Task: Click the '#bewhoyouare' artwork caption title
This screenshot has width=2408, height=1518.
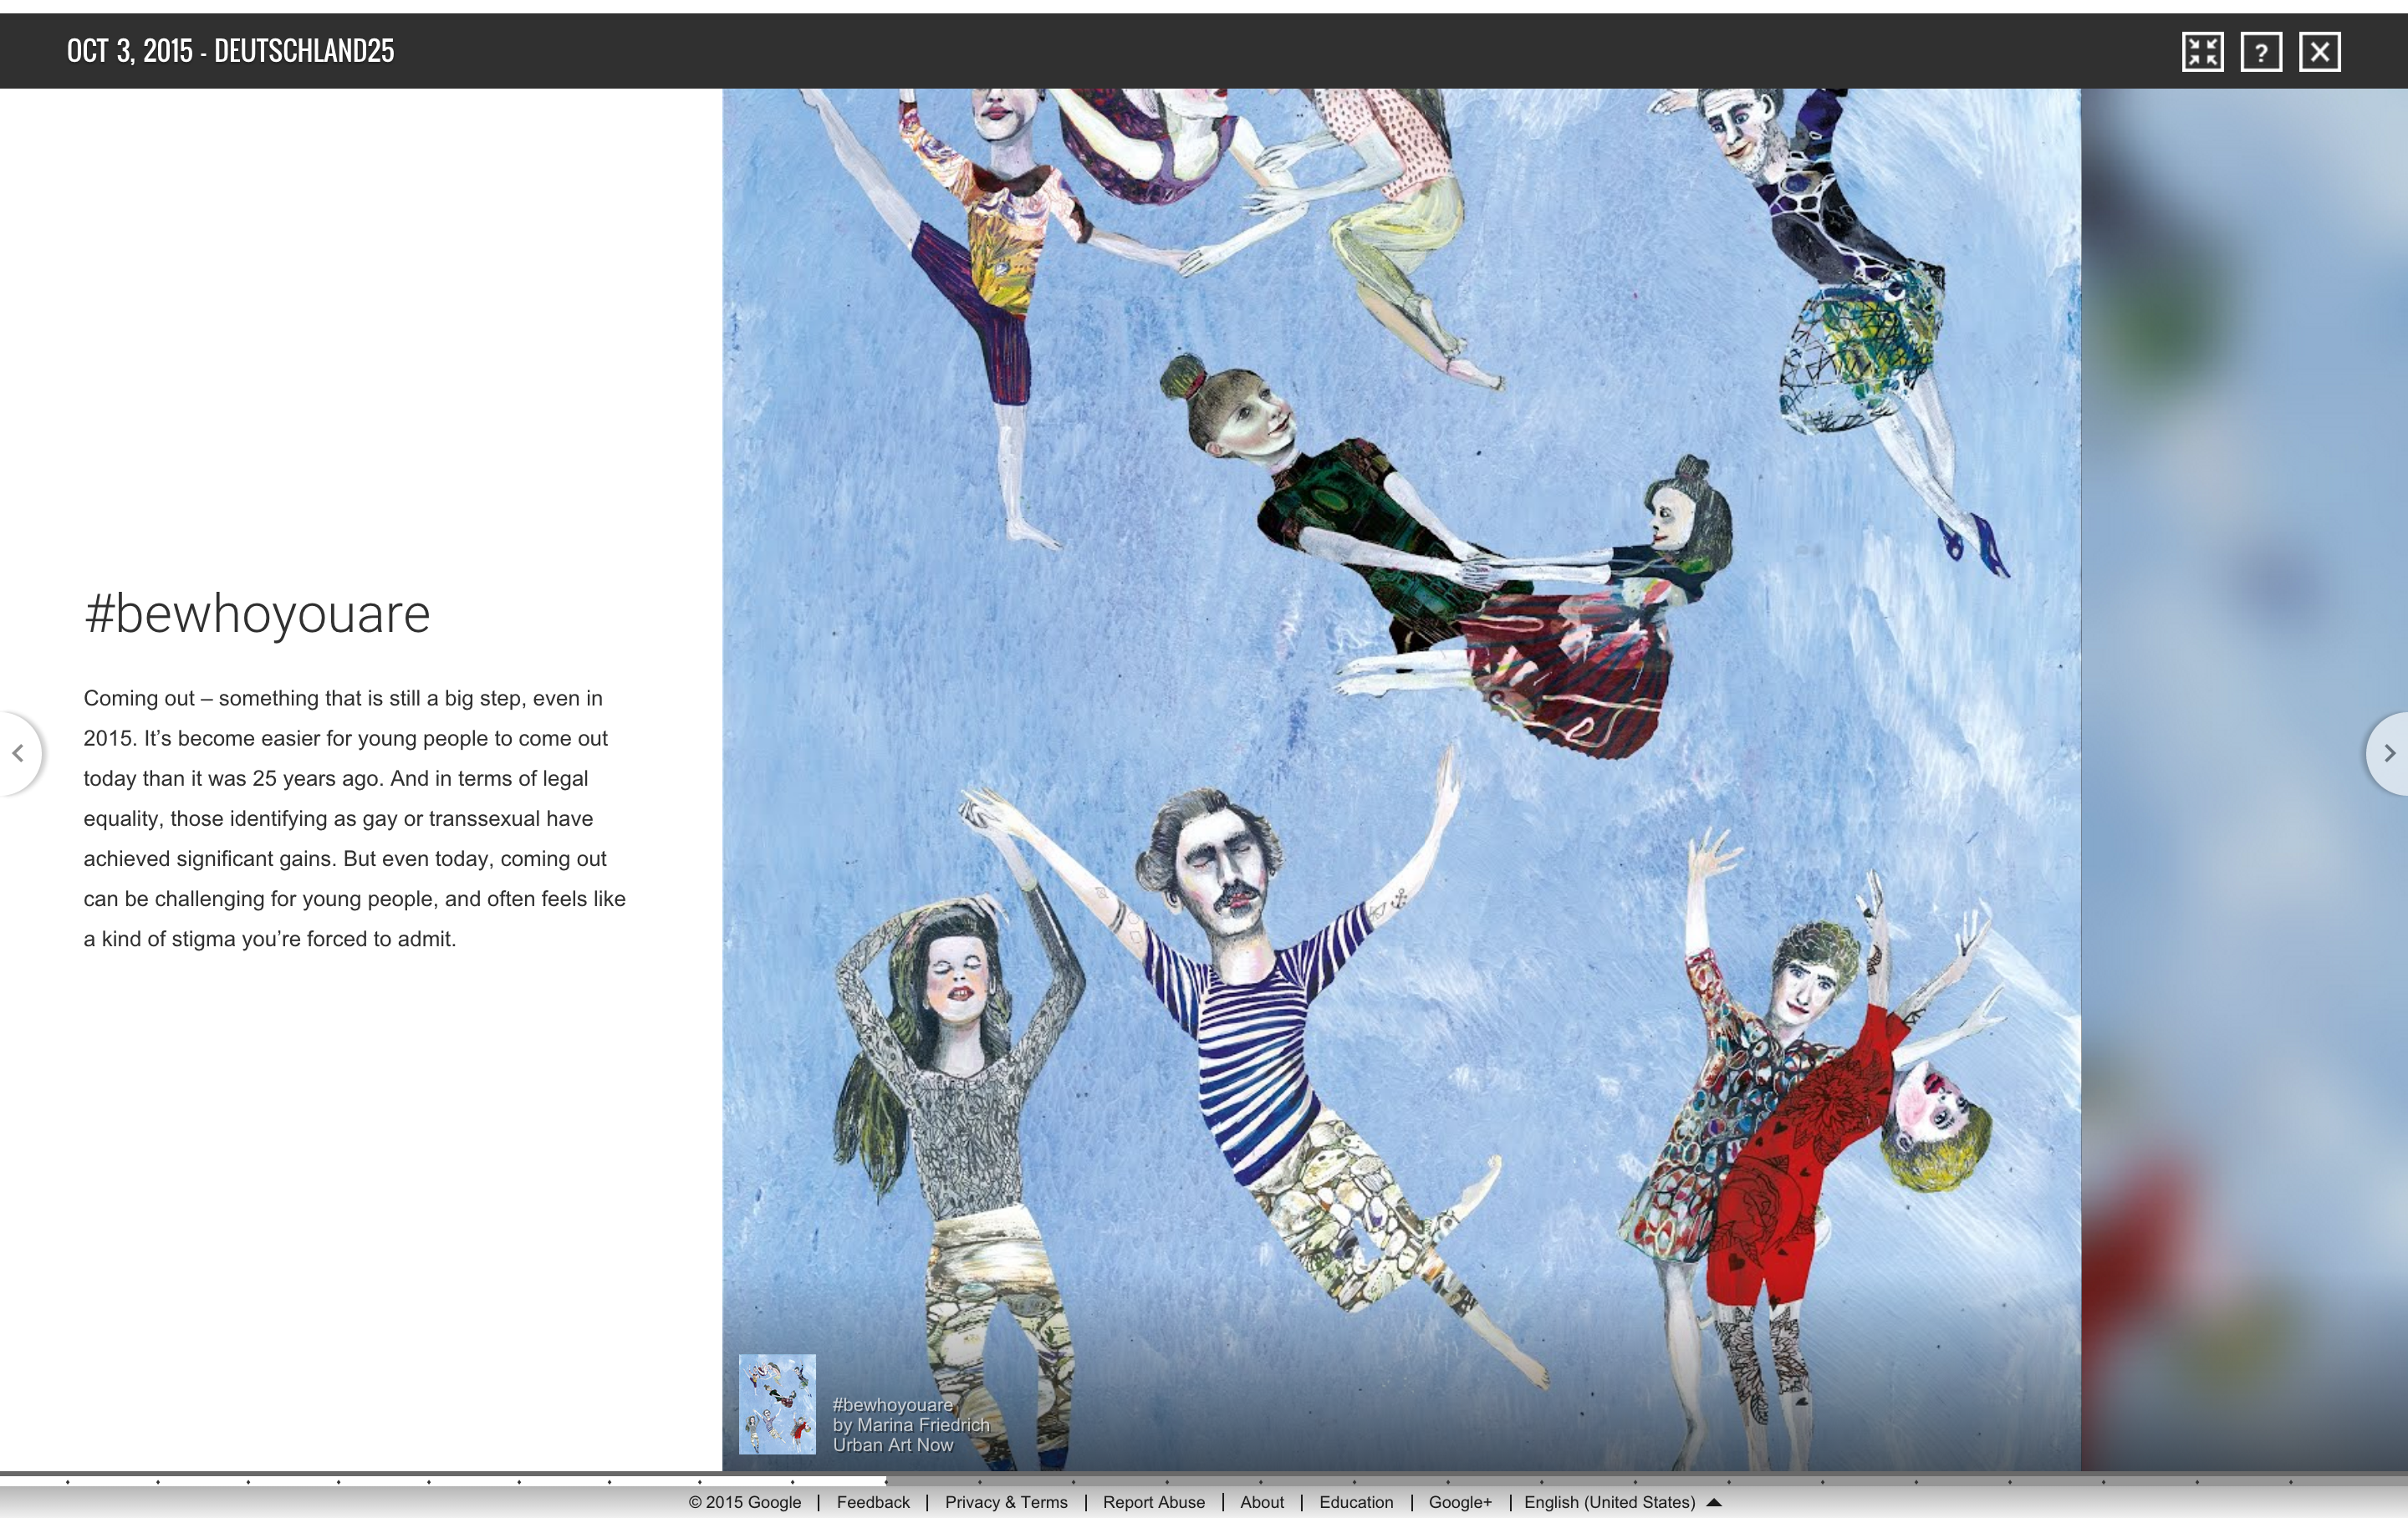Action: coord(892,1404)
